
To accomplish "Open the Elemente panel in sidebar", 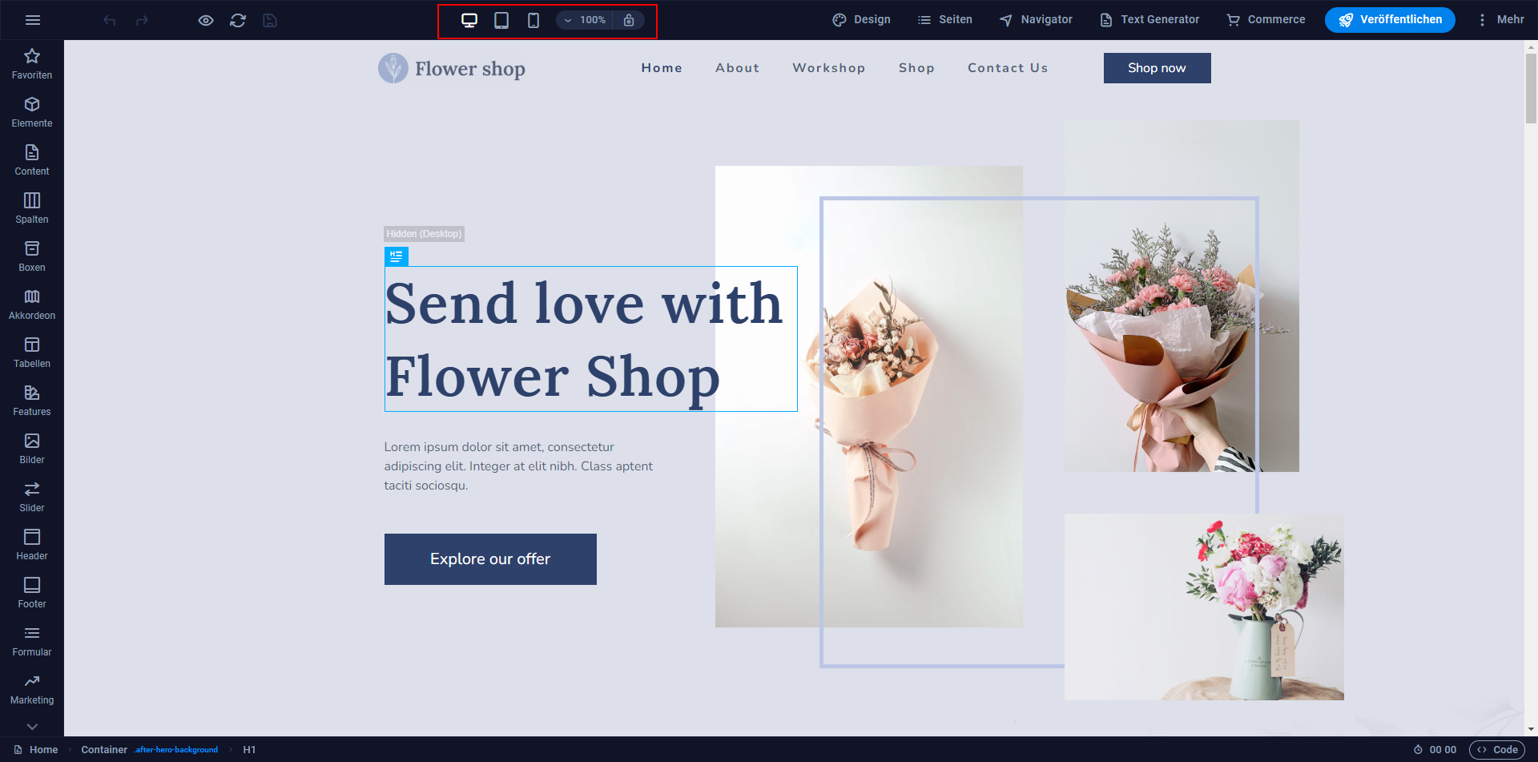I will coord(32,112).
